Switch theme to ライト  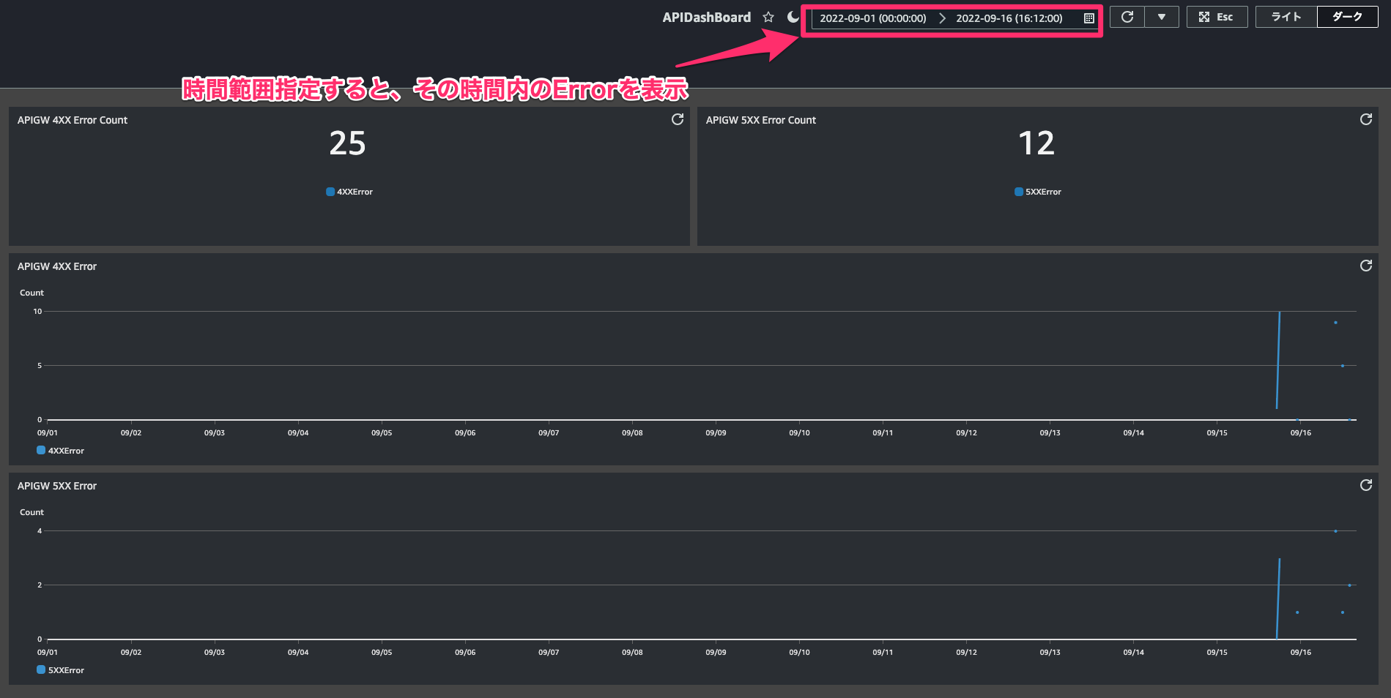pyautogui.click(x=1285, y=16)
